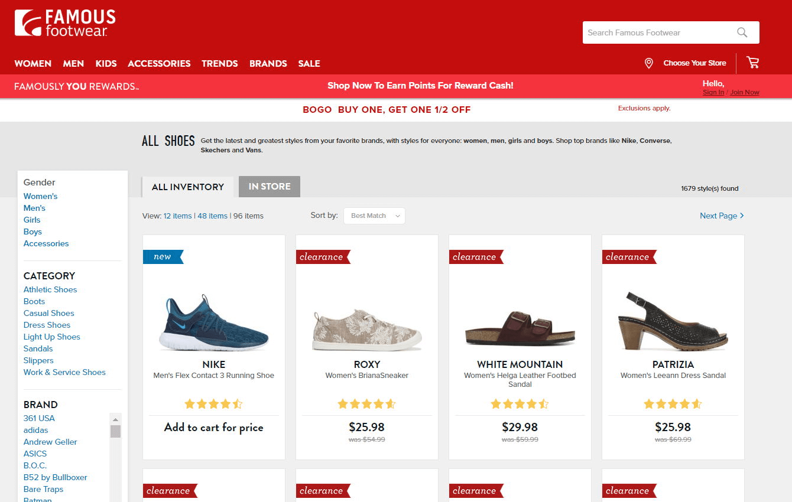The width and height of the screenshot is (792, 502).
Task: Click the Famous Footwear logo
Action: click(65, 23)
